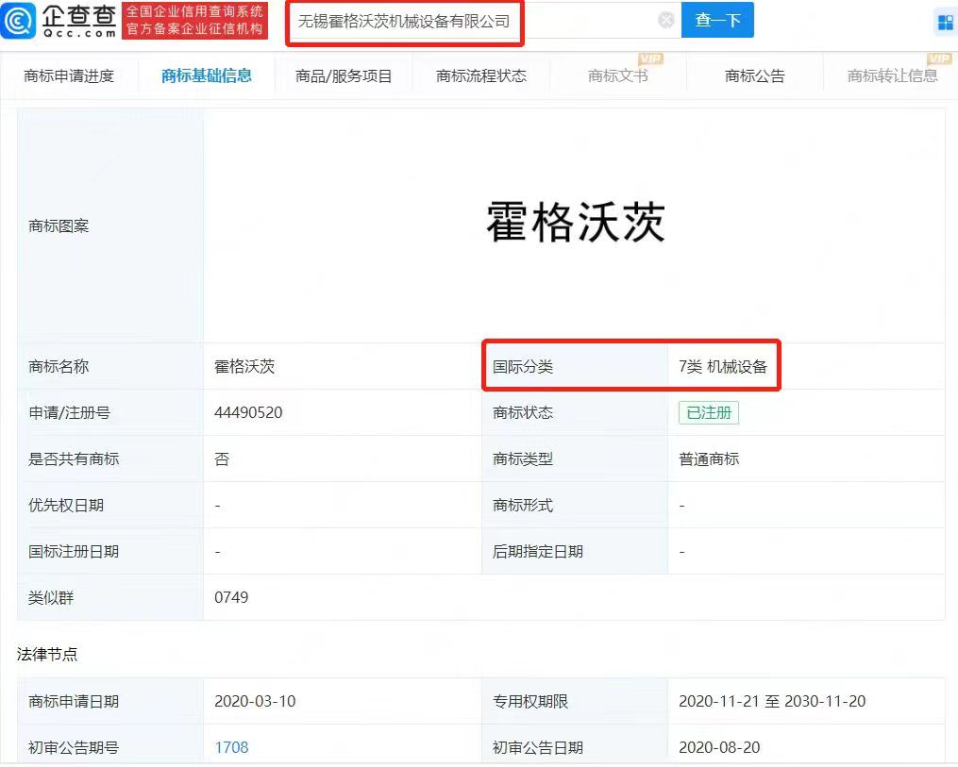Click the 后期指定日期 label

click(538, 552)
